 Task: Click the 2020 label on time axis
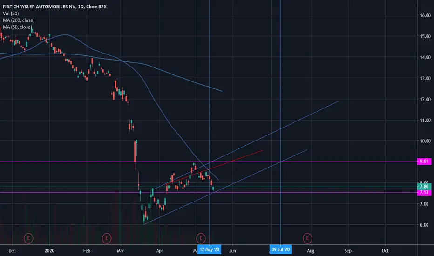[49, 251]
